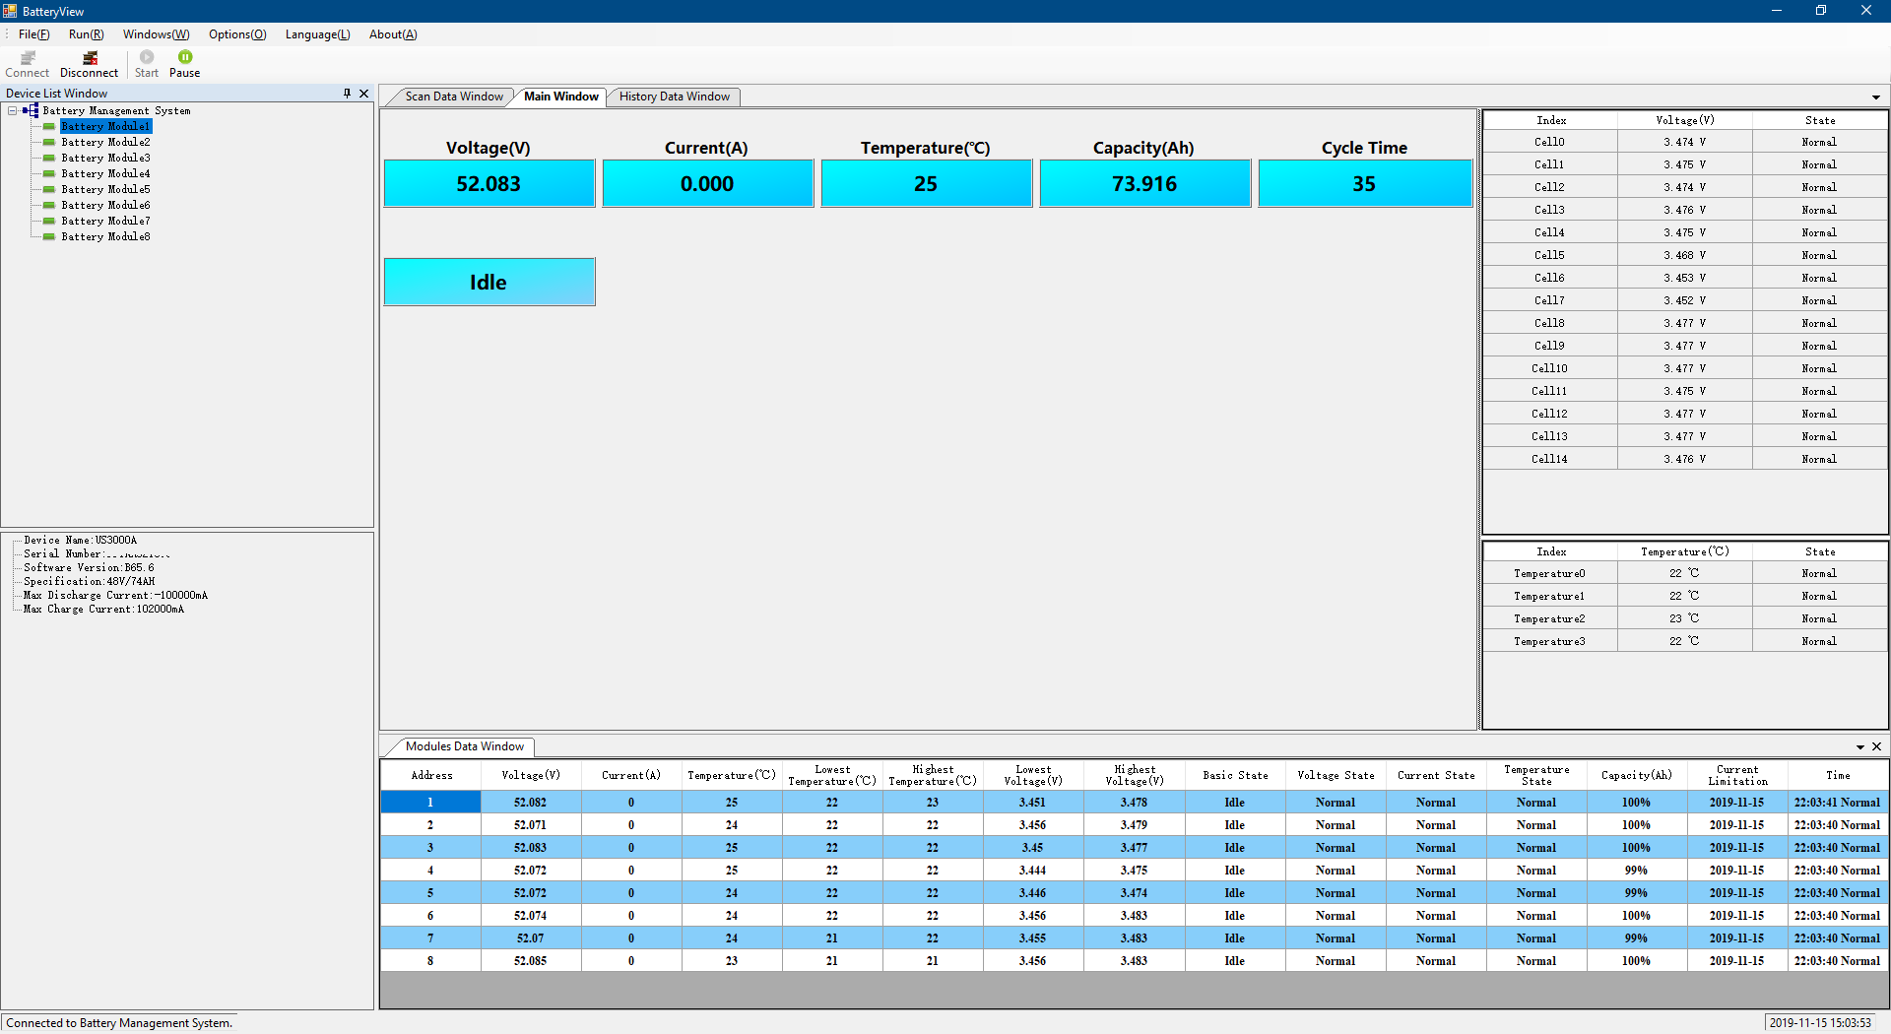Viewport: 1891px width, 1034px height.
Task: Click the Voltage value 52.083 display
Action: click(x=489, y=184)
